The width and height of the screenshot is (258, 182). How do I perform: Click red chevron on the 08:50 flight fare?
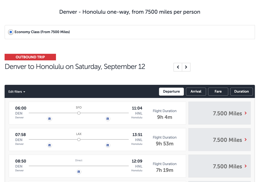(x=246, y=166)
